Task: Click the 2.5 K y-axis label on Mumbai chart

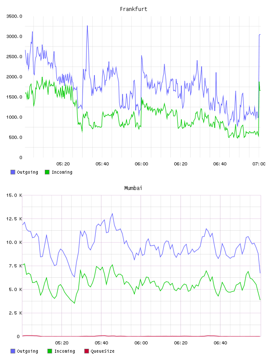Action: (15, 313)
